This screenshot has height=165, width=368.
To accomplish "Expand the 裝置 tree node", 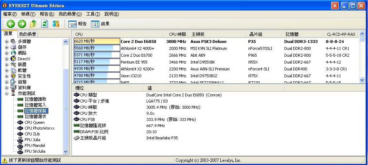I will pyautogui.click(x=7, y=65).
